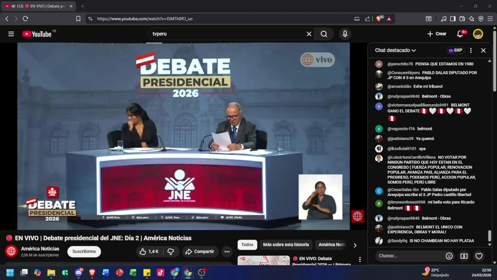Dislike the video
This screenshot has height=280, width=497.
tap(170, 252)
